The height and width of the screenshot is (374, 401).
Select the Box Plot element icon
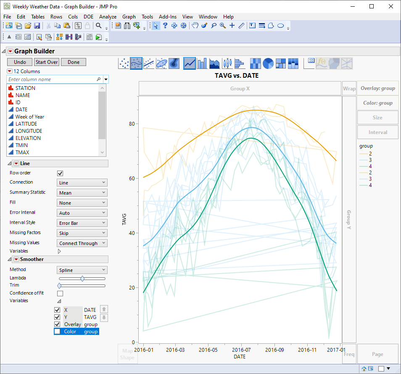click(x=227, y=63)
